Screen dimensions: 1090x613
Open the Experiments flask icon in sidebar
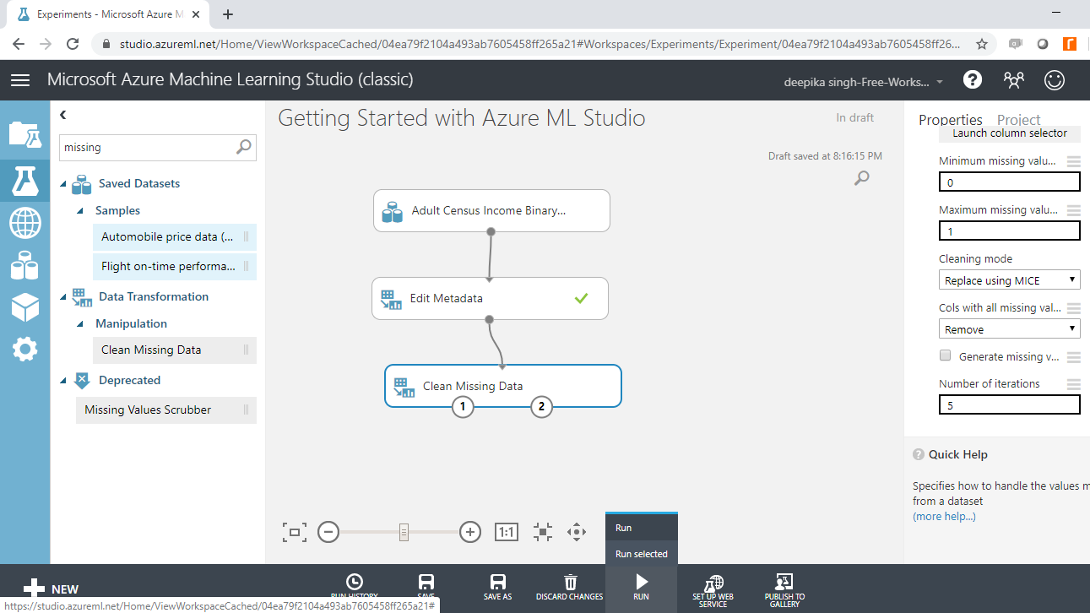(x=24, y=179)
